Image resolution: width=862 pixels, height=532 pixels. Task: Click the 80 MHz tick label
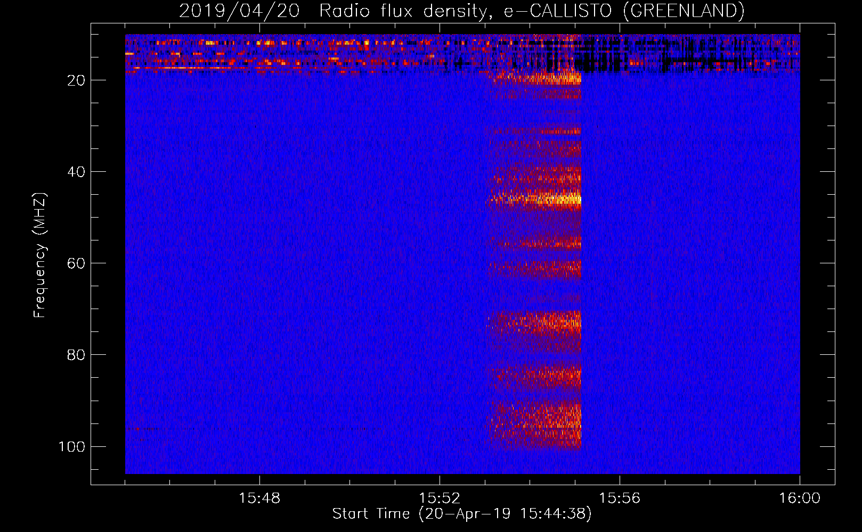tap(76, 355)
